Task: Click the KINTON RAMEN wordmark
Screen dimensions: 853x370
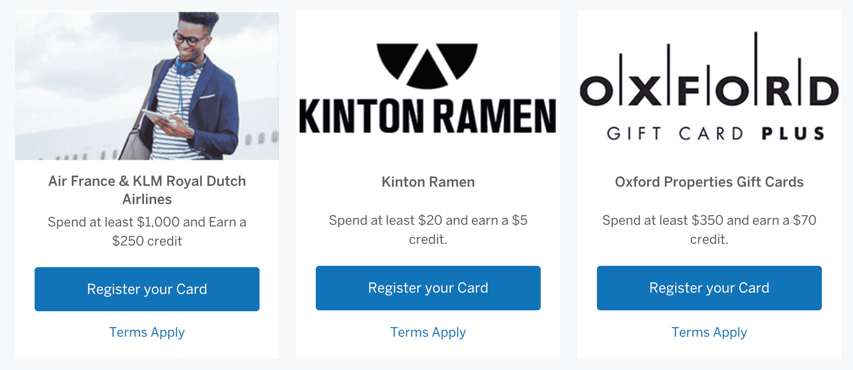Action: (428, 116)
